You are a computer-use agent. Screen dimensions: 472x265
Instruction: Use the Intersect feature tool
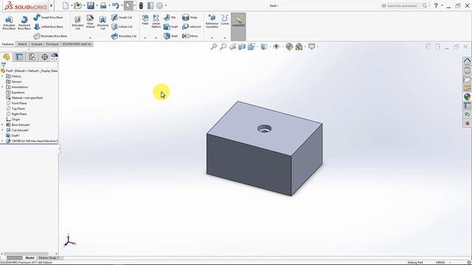coord(191,26)
